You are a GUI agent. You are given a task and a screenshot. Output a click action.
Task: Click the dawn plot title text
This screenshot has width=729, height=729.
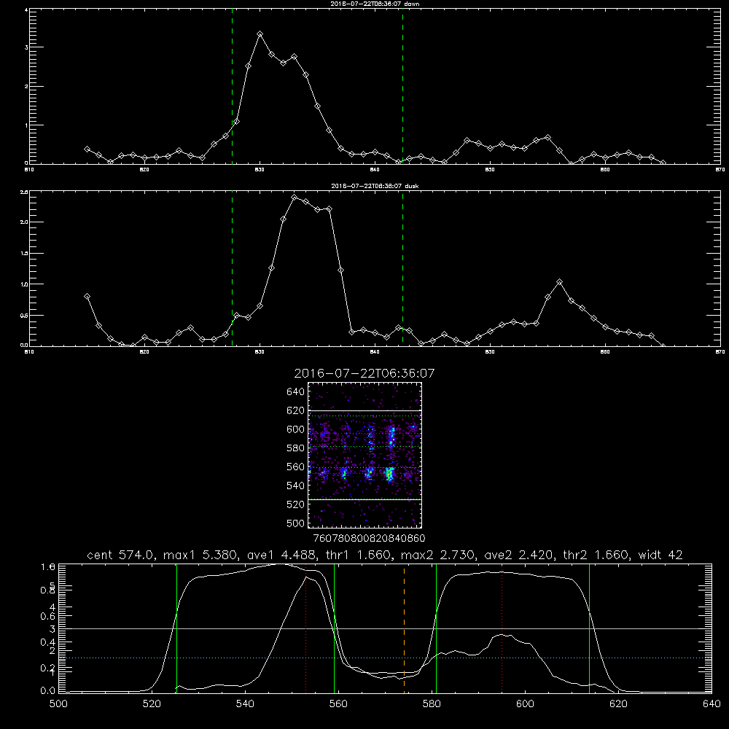[x=375, y=4]
